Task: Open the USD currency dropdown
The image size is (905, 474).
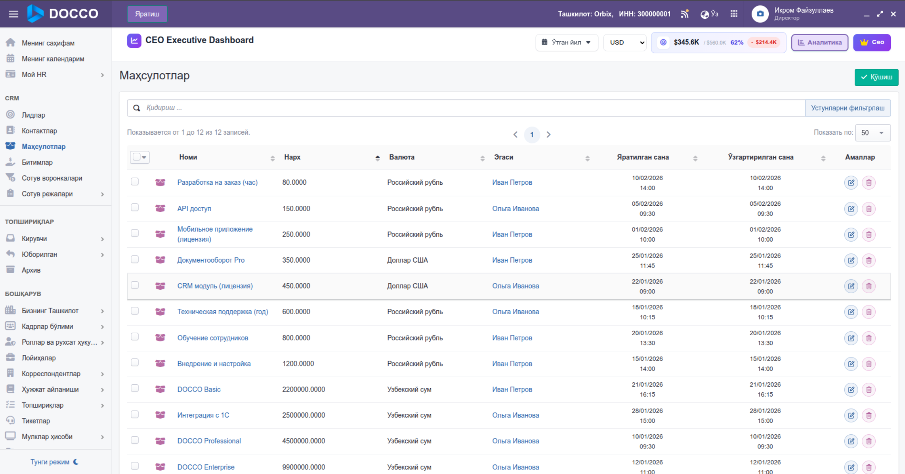Action: (x=625, y=42)
